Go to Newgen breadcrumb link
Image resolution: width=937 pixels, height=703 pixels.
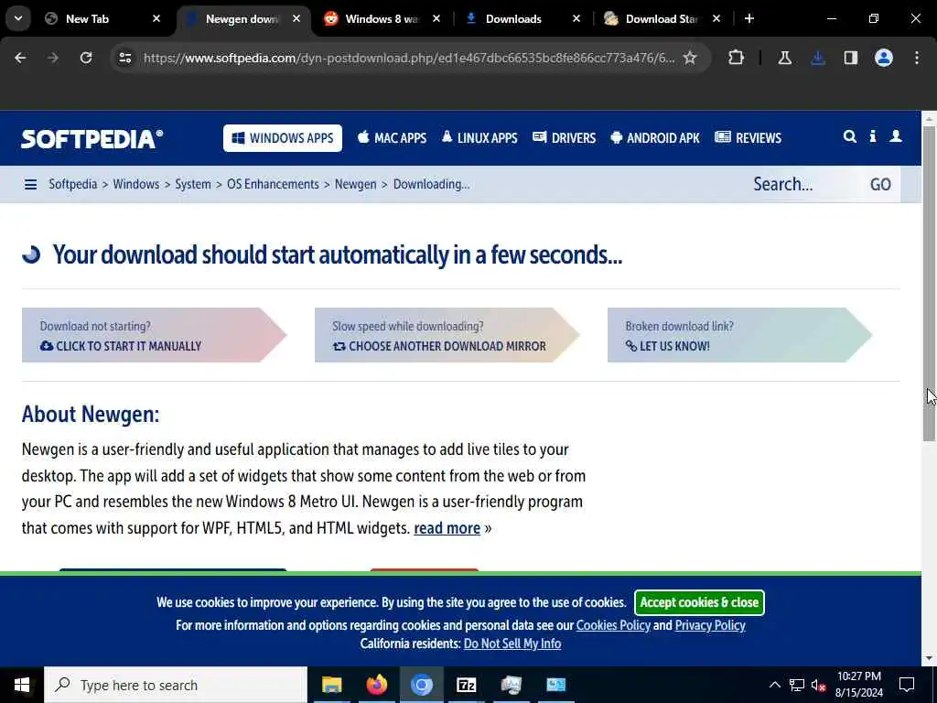pyautogui.click(x=356, y=184)
